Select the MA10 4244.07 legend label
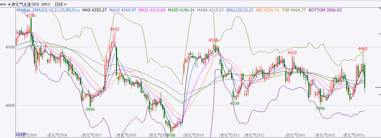Screen dimensions: 381x138 click(x=123, y=10)
